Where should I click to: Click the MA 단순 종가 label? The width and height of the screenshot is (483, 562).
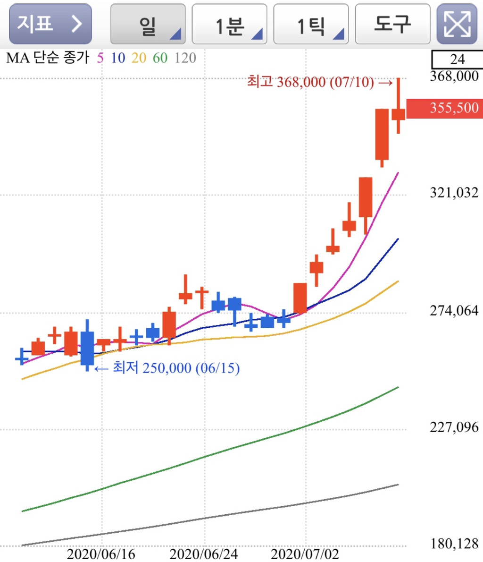pos(48,58)
